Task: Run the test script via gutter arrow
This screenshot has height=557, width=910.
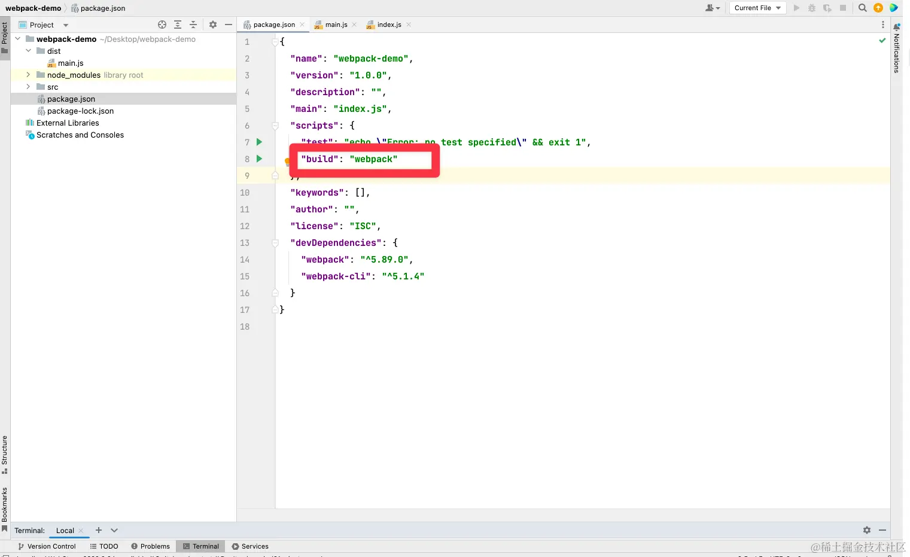Action: [x=259, y=142]
